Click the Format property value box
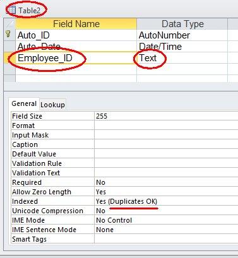The image size is (238, 258). coord(166,126)
